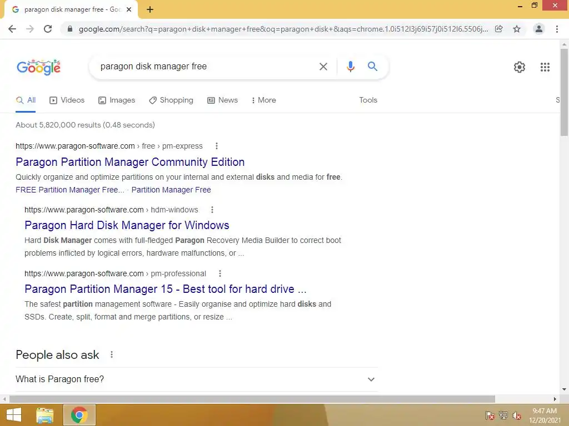Click the browser forward arrow
The image size is (569, 426).
pos(30,29)
